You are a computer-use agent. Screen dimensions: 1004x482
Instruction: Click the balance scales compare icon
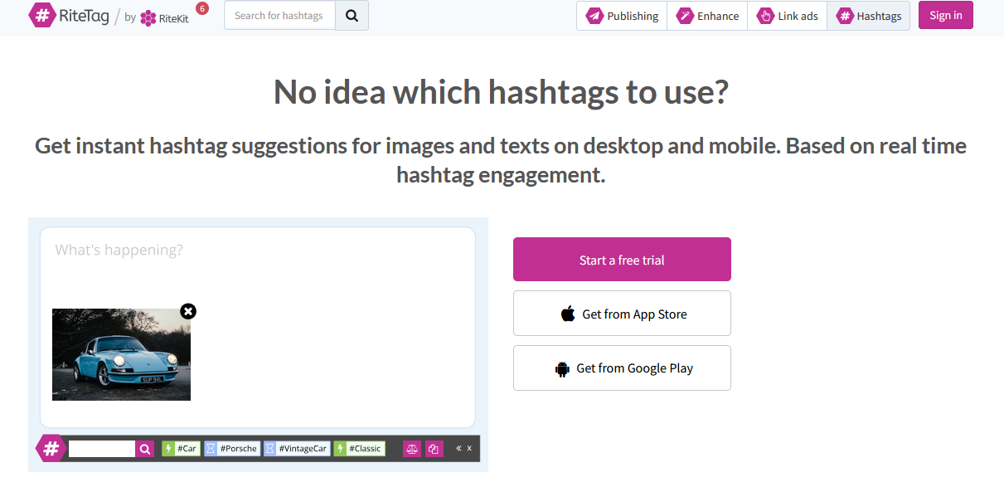pyautogui.click(x=411, y=449)
